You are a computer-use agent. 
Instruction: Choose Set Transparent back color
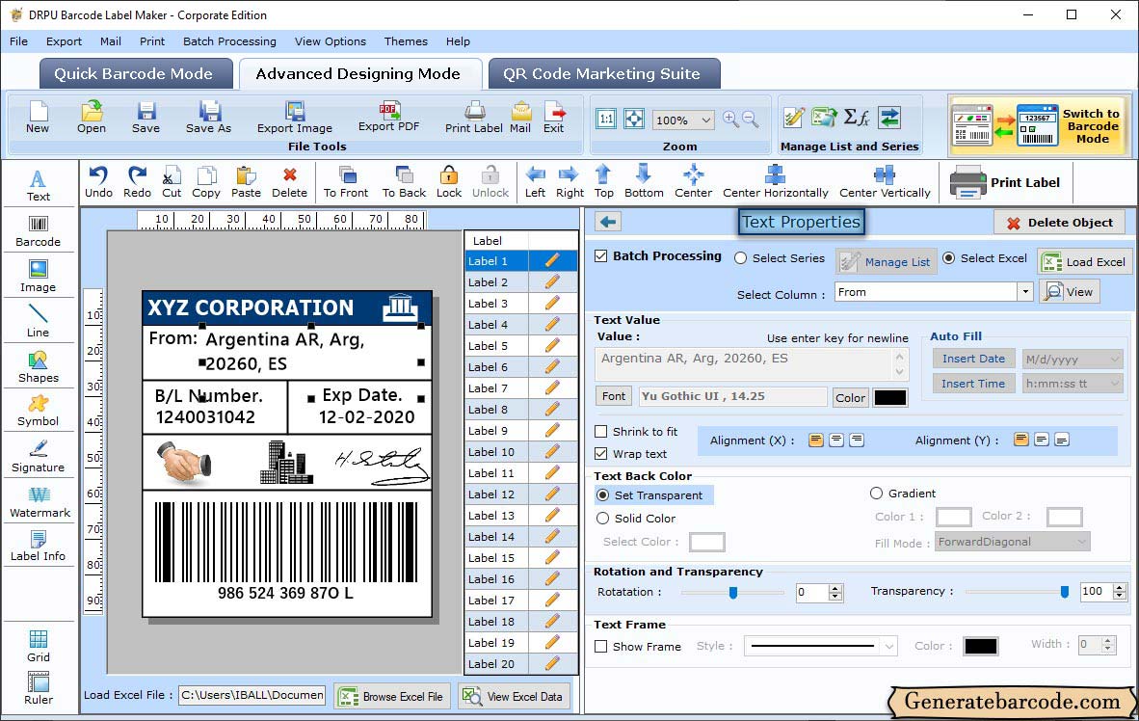(602, 494)
